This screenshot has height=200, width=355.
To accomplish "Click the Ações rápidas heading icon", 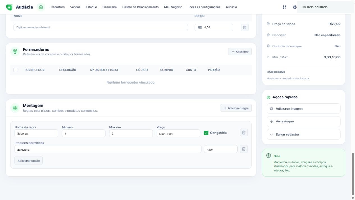I will [x=269, y=97].
